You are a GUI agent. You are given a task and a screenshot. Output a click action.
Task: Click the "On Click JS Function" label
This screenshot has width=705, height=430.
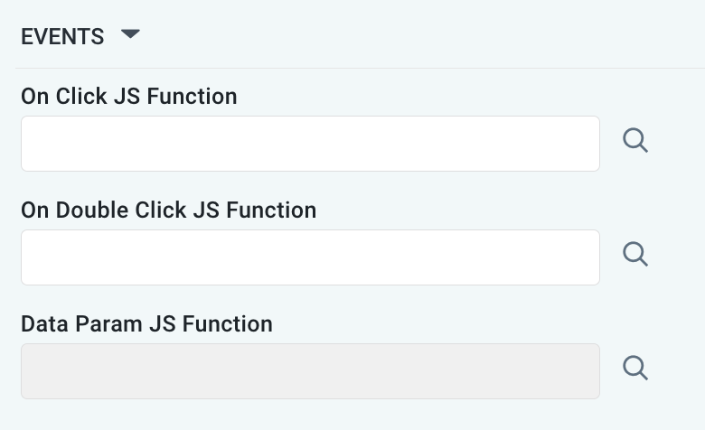(128, 96)
